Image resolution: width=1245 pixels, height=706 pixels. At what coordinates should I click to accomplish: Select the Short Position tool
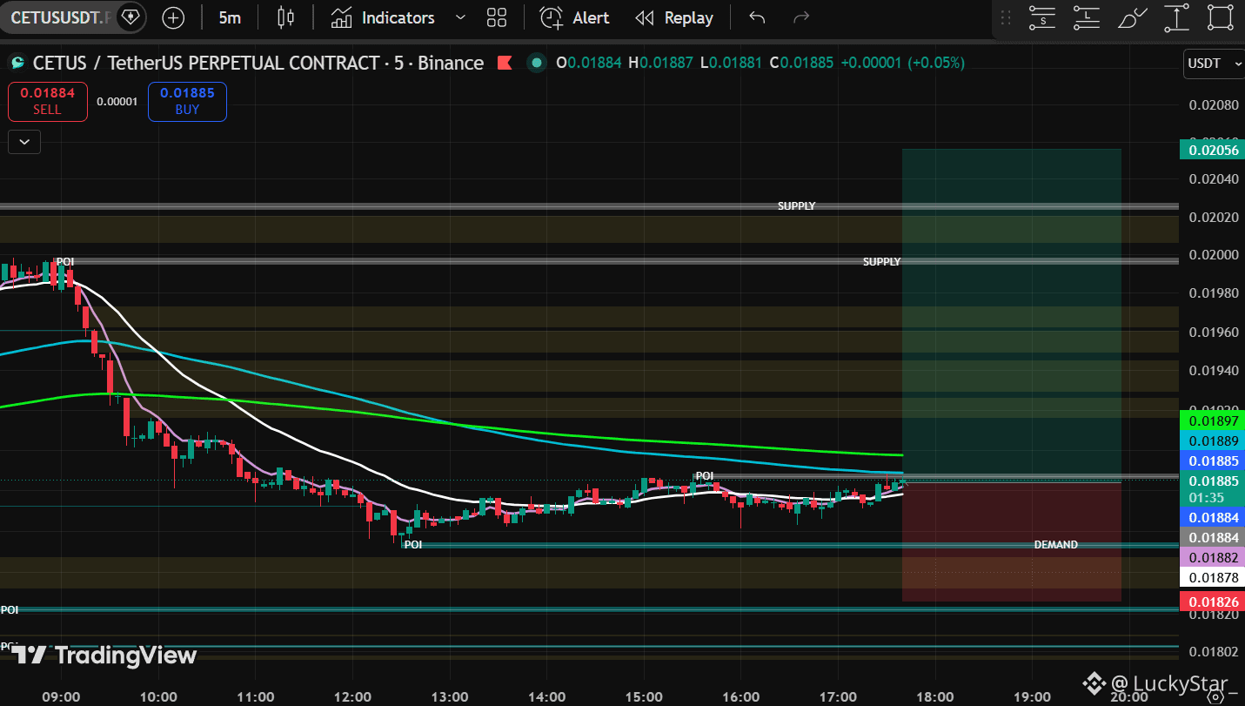click(1041, 17)
